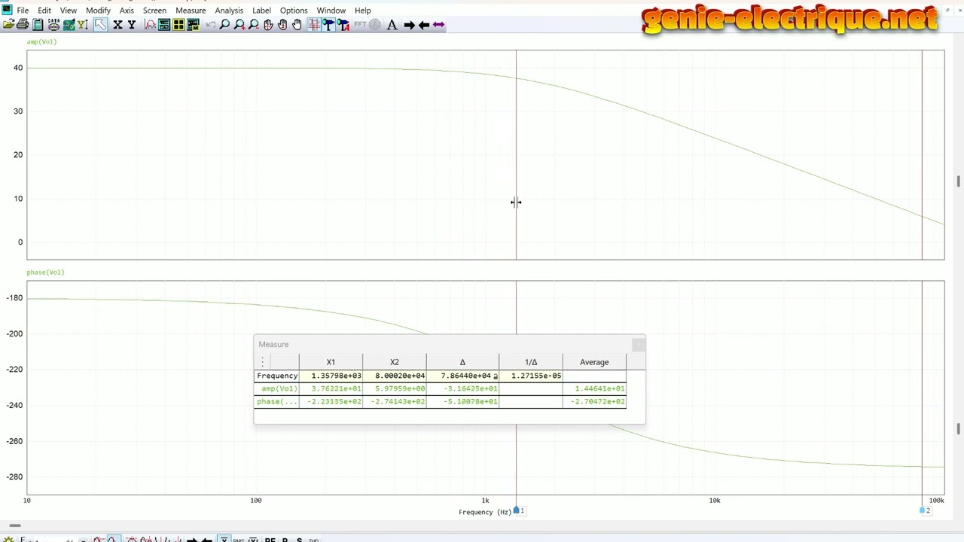Open the File menu
Screen dimensions: 964x542
tap(23, 11)
